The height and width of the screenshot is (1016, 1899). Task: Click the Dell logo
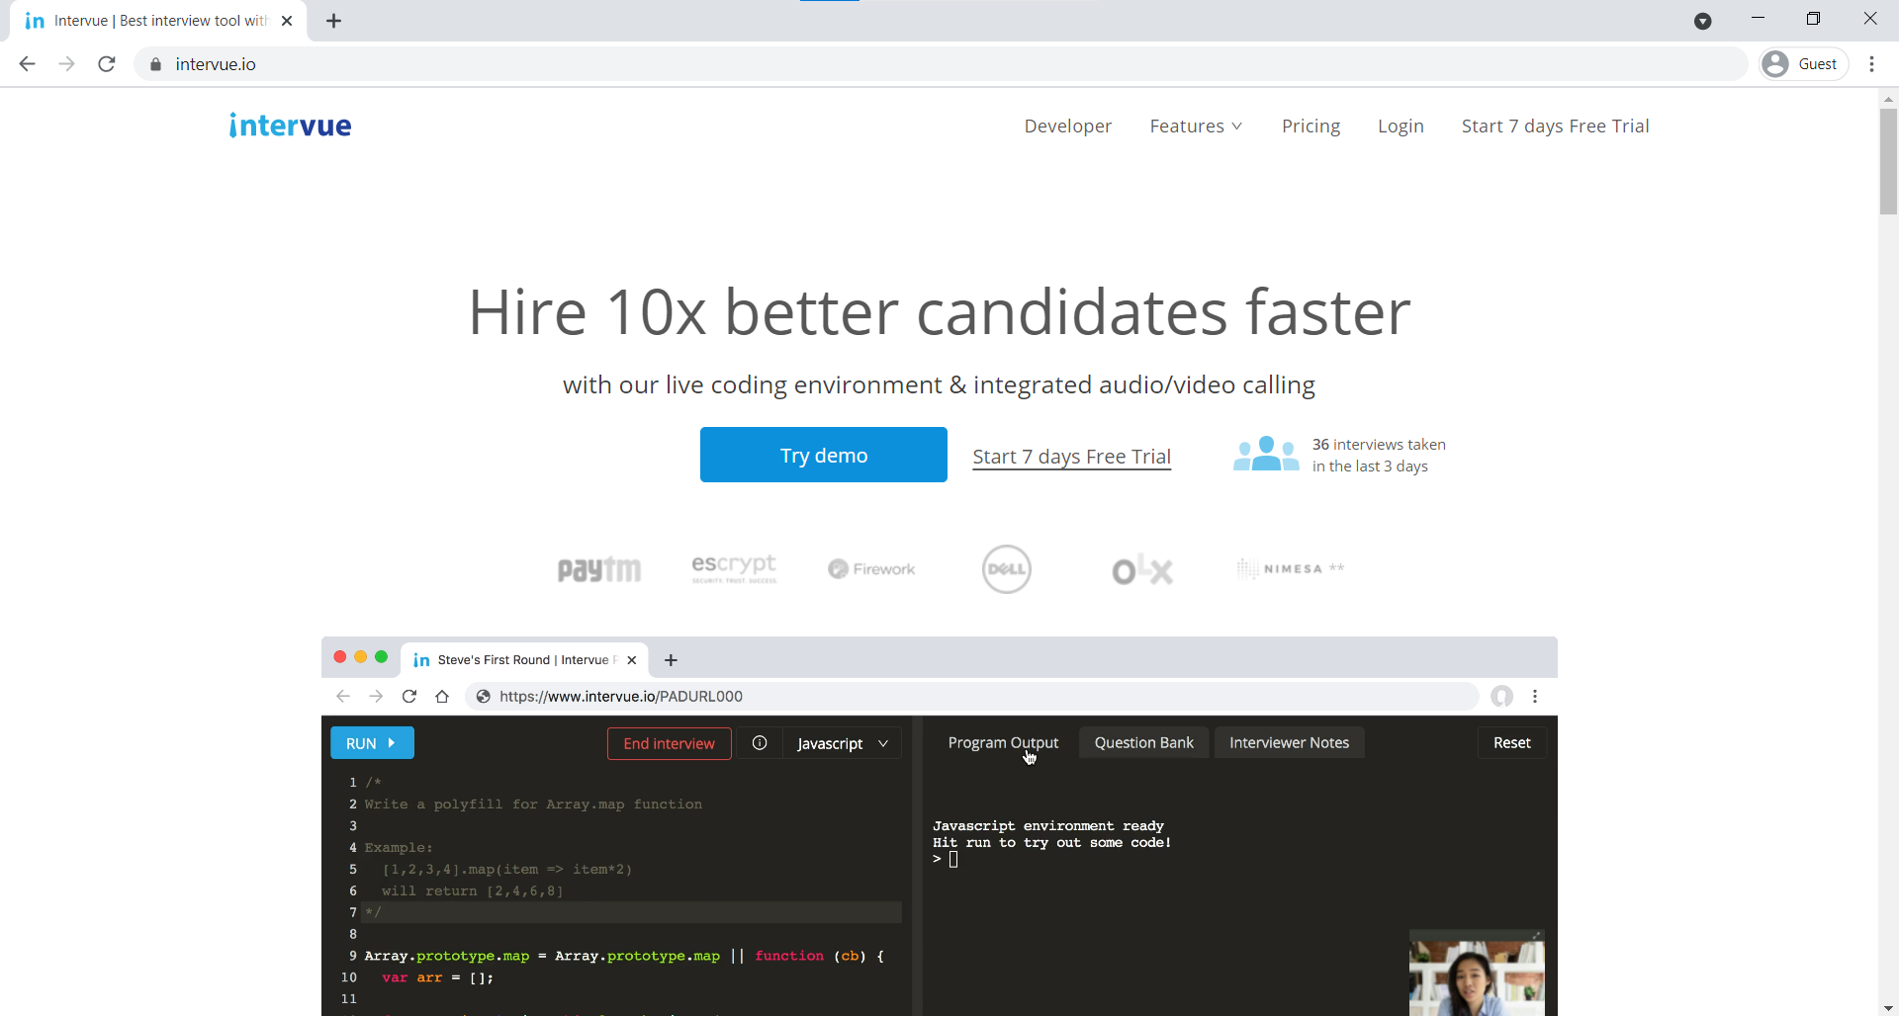(x=1007, y=569)
